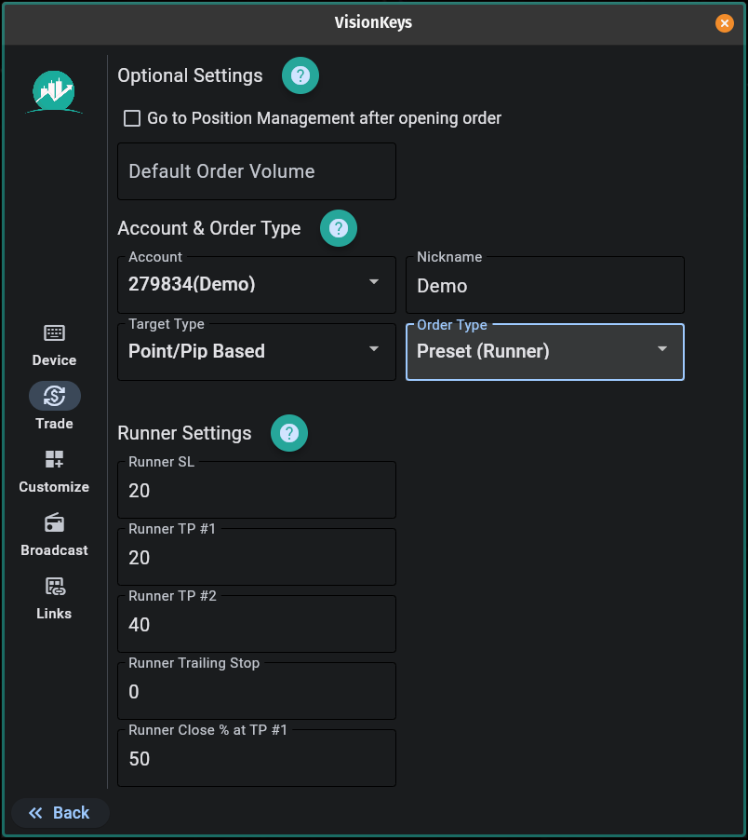Click the Customize widgets icon

(54, 459)
